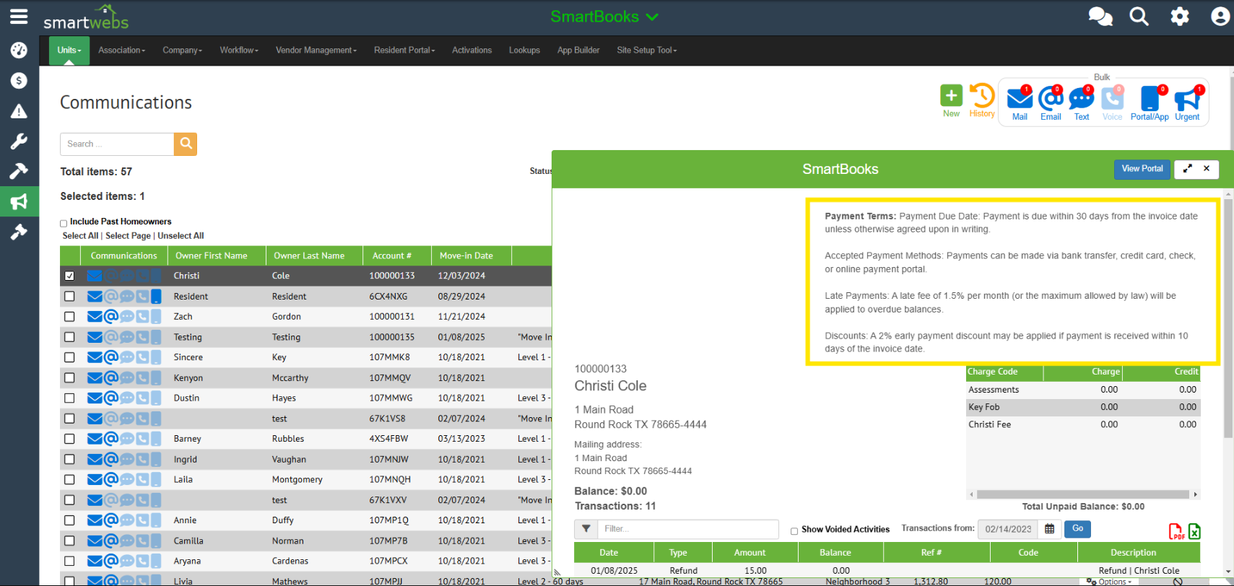Uncheck the Christi Cole row checkbox
The width and height of the screenshot is (1234, 586).
(x=69, y=276)
